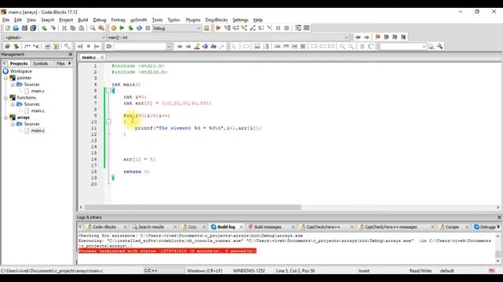Screen dimensions: 503x282
Task: Click the search options wrench icon
Action: point(440,46)
